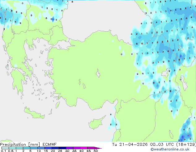Click the 5–10 mm legend swatch
Screen dimensions: 196x152
[x=34, y=148]
